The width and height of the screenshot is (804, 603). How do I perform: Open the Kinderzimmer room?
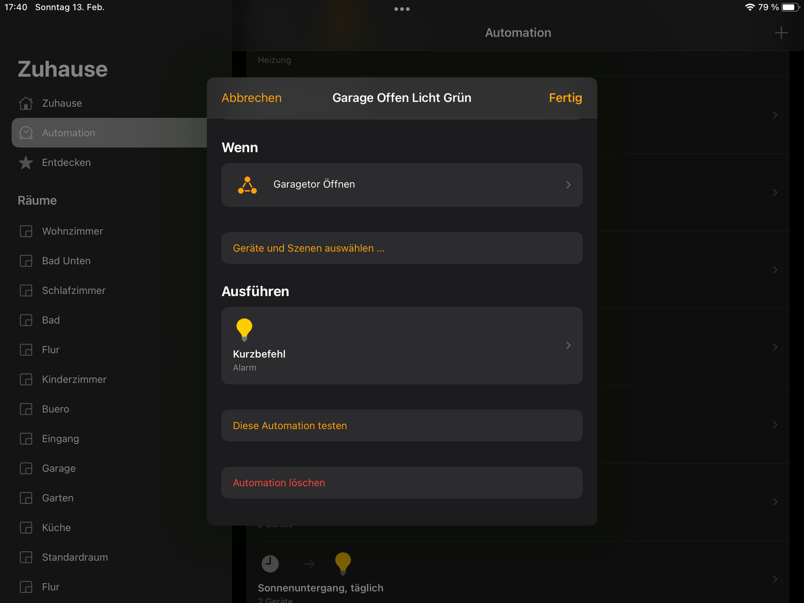point(74,379)
